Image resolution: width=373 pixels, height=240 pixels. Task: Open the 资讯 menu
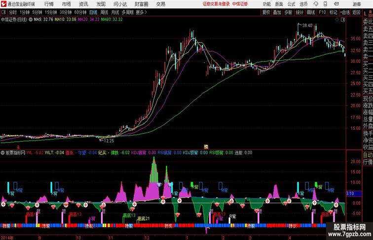point(83,4)
